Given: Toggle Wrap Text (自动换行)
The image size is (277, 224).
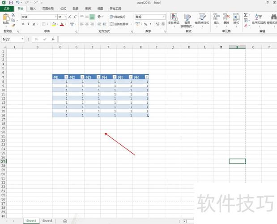Looking at the screenshot, I should [118, 17].
